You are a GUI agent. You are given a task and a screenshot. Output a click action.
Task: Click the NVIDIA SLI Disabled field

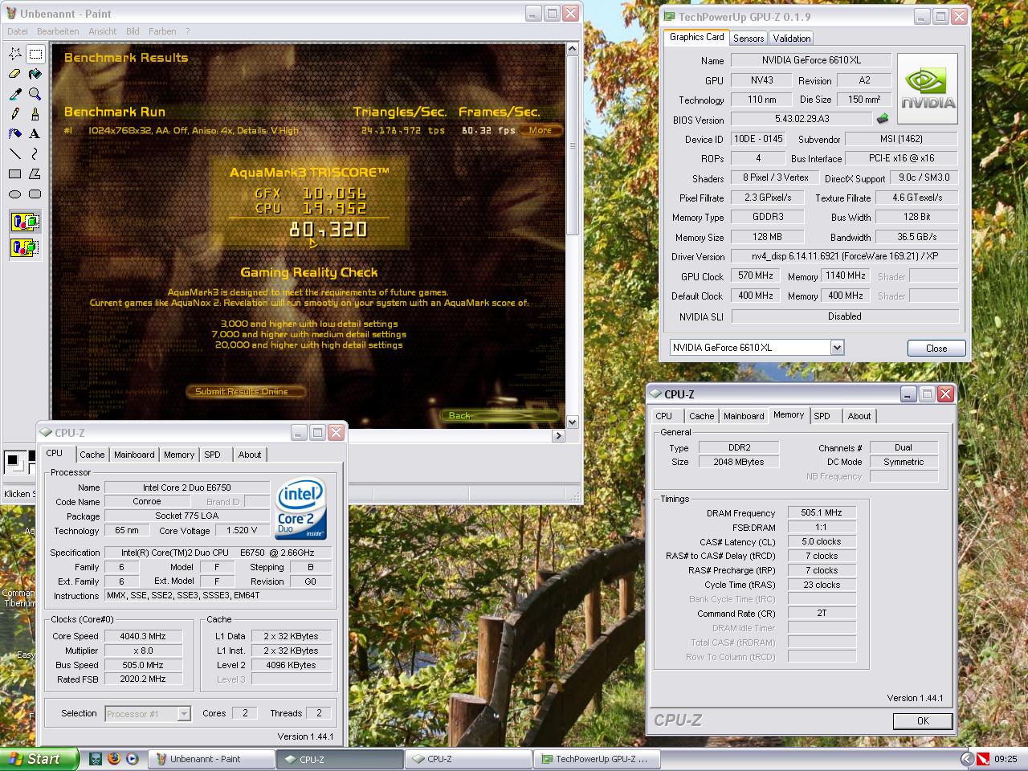click(x=844, y=316)
